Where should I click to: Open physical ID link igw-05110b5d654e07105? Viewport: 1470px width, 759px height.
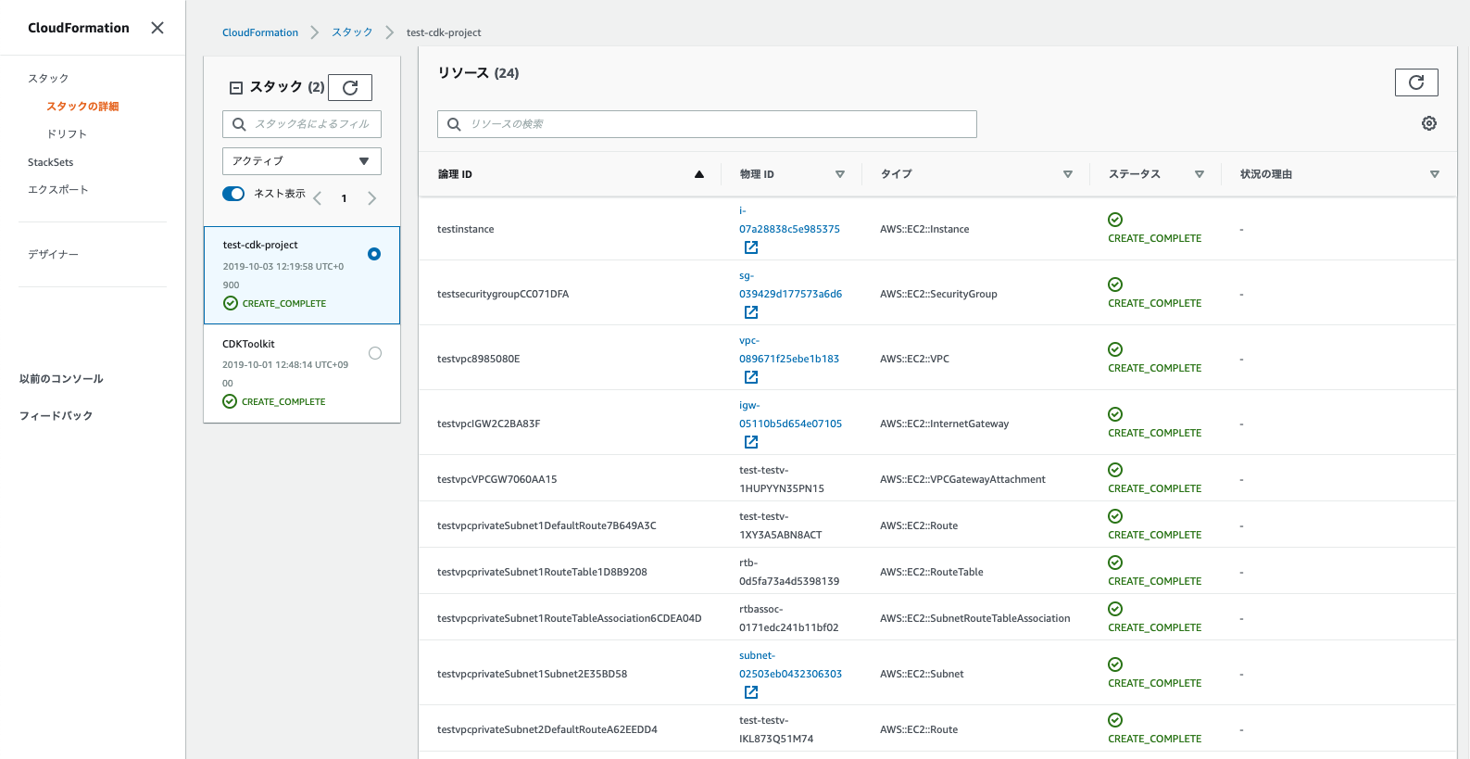[790, 414]
